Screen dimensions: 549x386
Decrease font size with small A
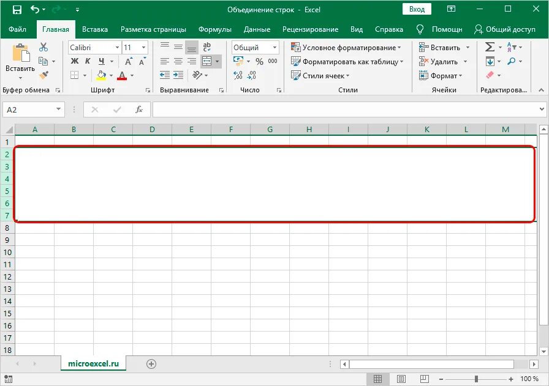[142, 62]
